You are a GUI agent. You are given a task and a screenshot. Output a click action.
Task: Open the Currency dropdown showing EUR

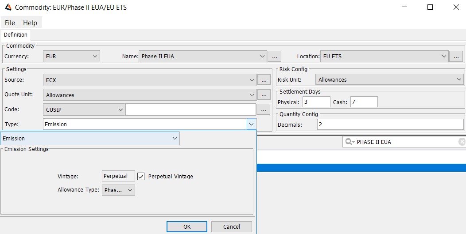[71, 56]
